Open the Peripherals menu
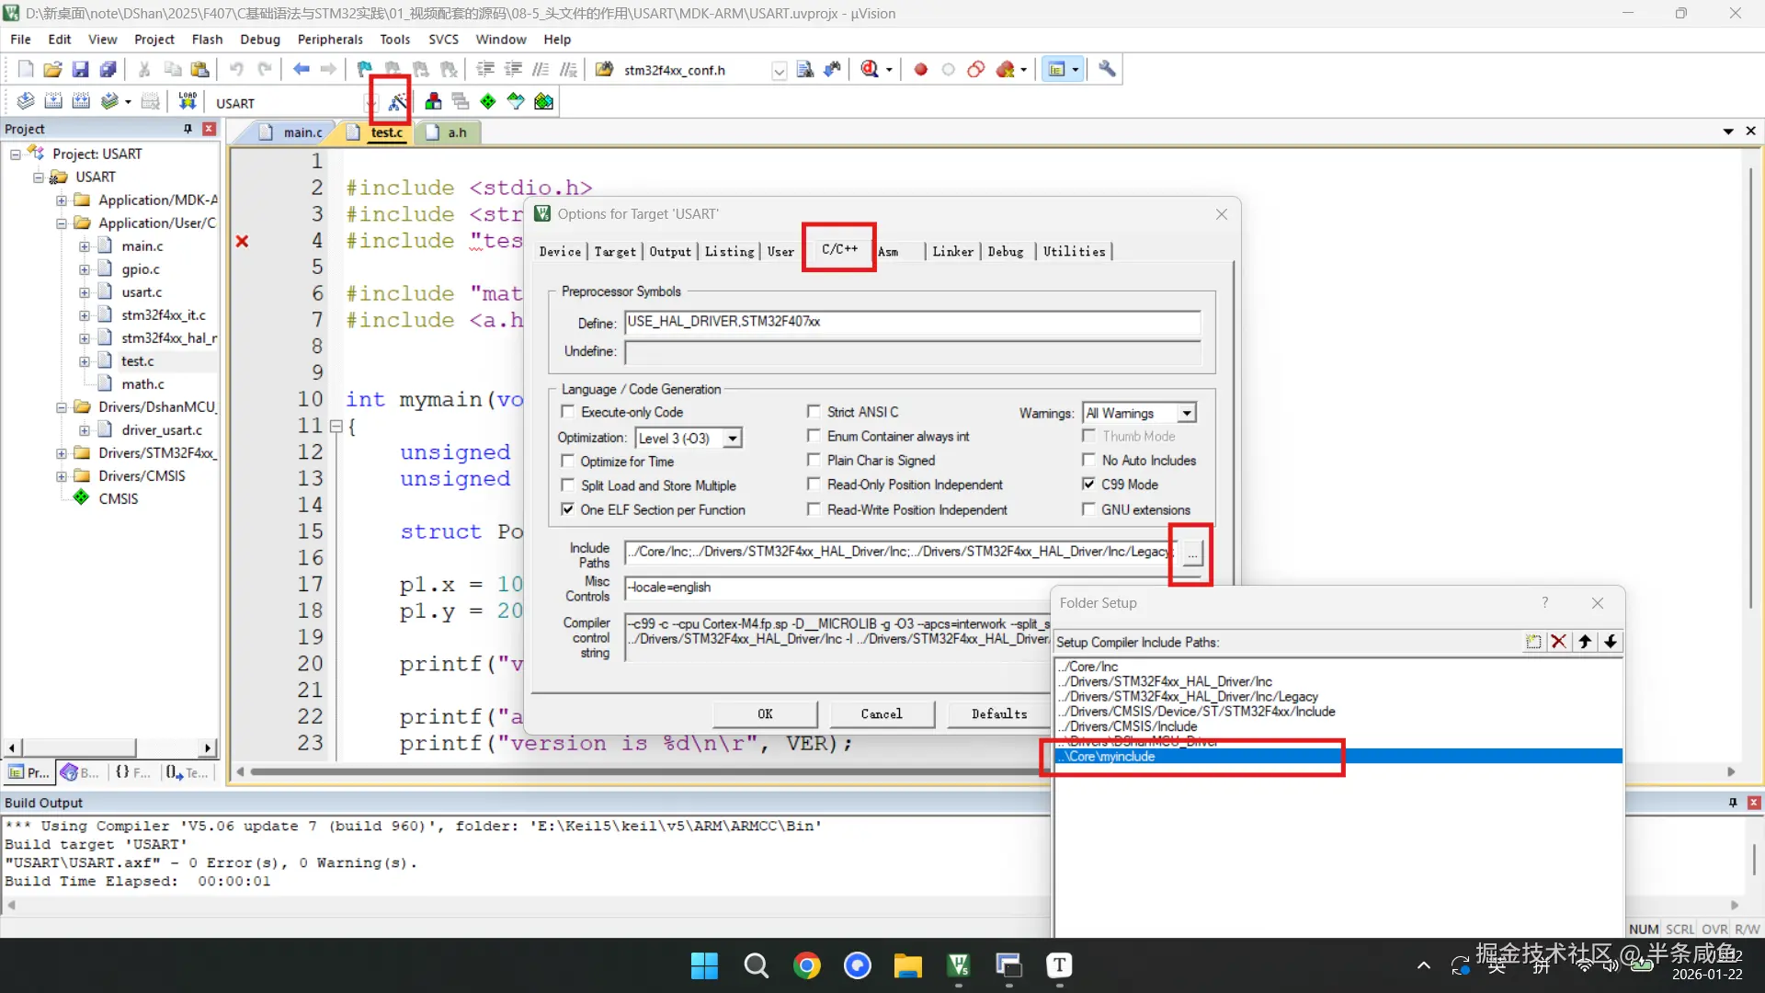 [330, 40]
